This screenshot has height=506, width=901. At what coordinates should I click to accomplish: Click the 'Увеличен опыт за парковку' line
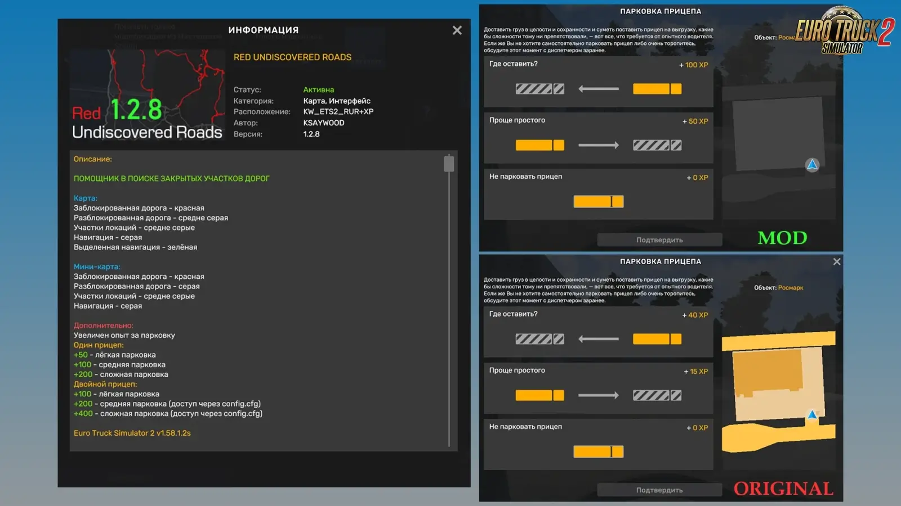[x=124, y=336]
